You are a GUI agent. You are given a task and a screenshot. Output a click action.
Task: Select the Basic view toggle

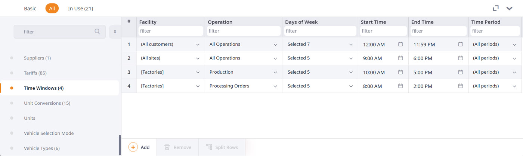point(30,8)
